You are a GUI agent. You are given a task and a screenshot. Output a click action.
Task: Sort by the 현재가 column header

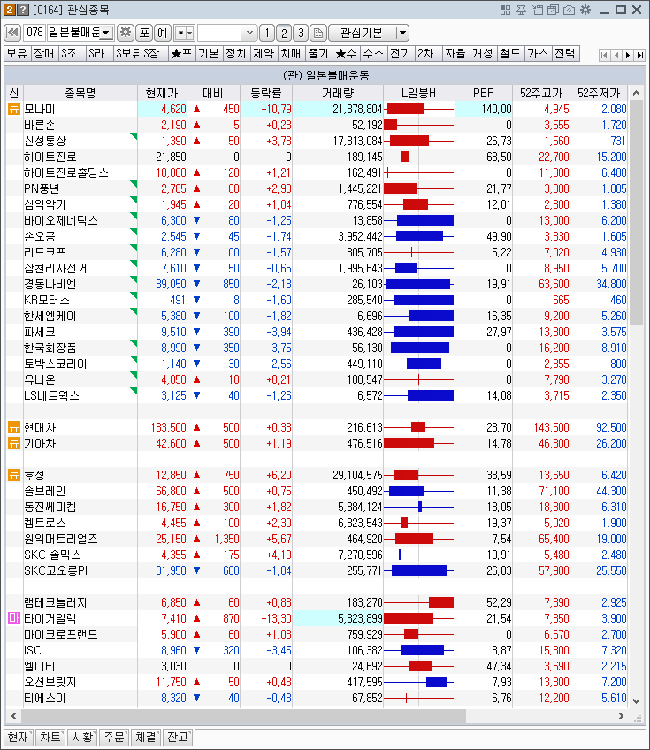point(162,93)
